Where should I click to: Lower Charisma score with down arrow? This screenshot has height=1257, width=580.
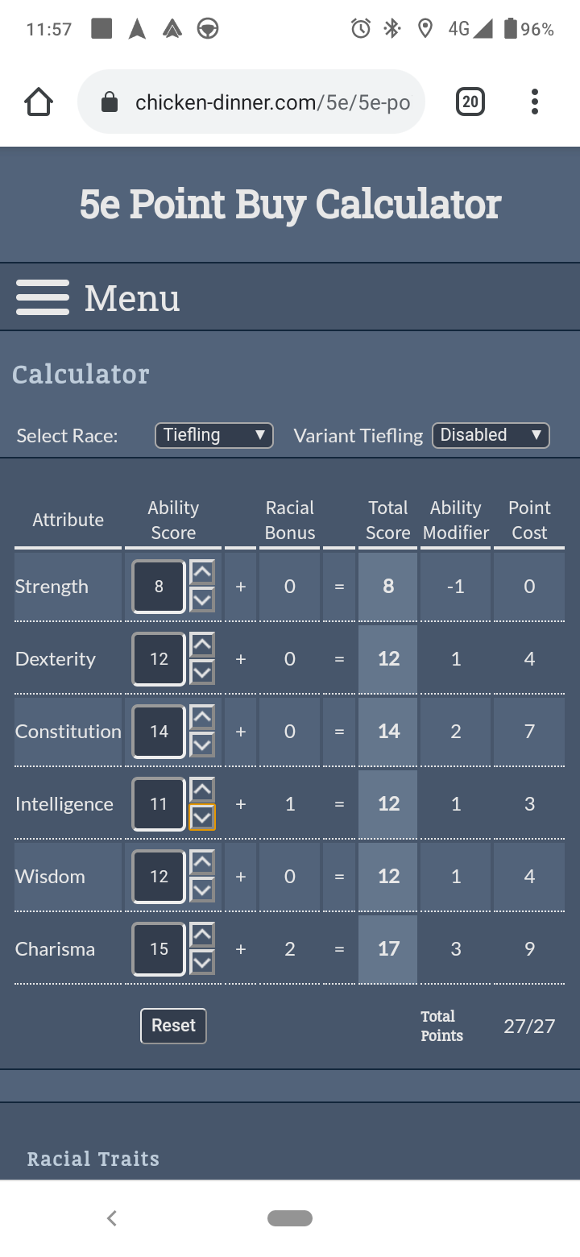202,962
